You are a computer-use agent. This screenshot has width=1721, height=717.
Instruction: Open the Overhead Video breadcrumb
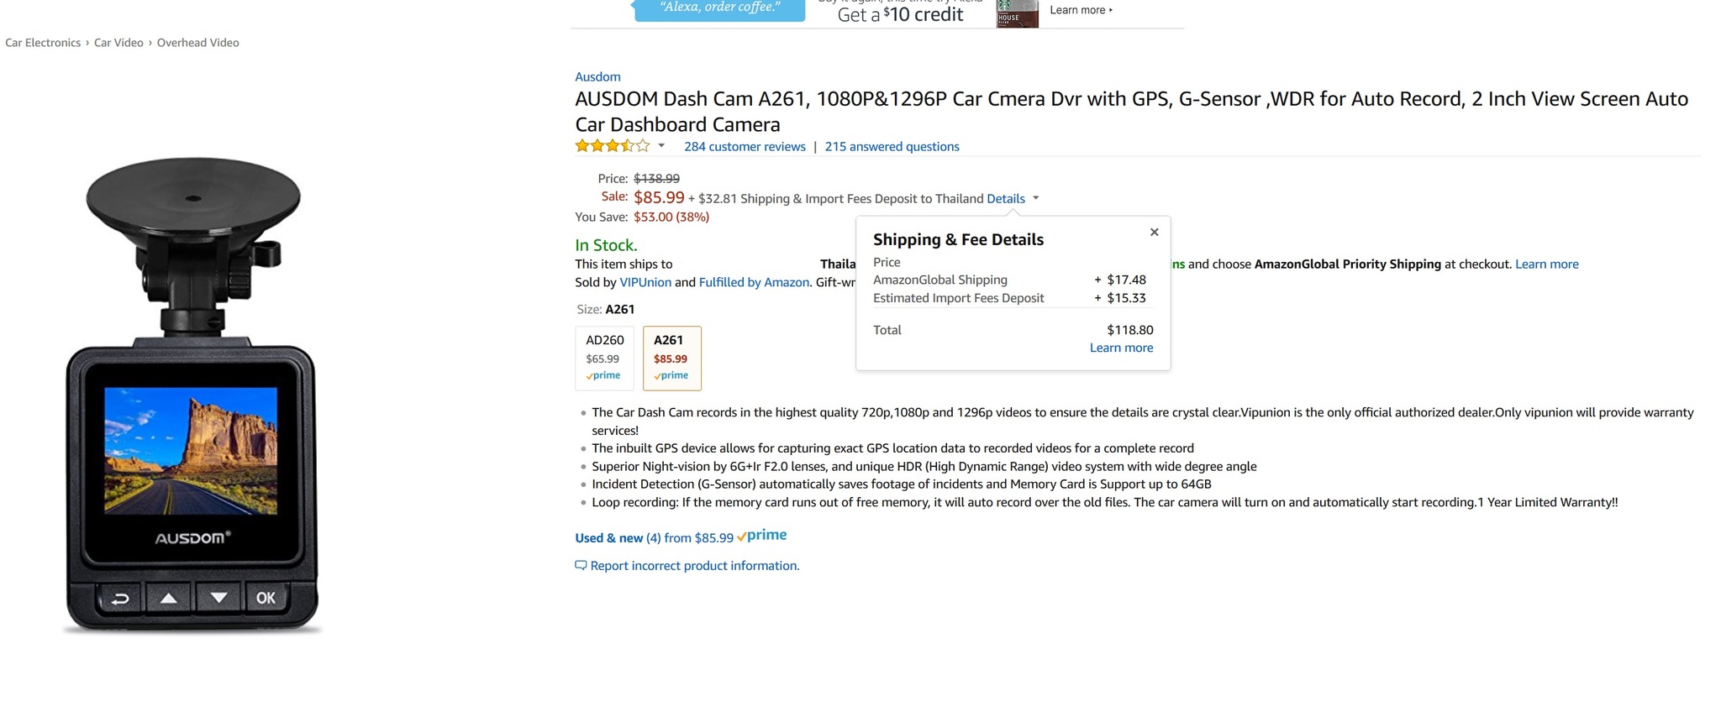tap(197, 43)
